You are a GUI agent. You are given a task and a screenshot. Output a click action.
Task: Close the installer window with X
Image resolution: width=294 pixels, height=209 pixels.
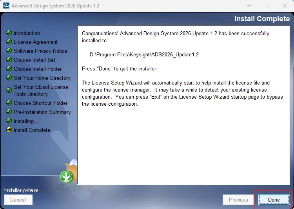tap(285, 5)
